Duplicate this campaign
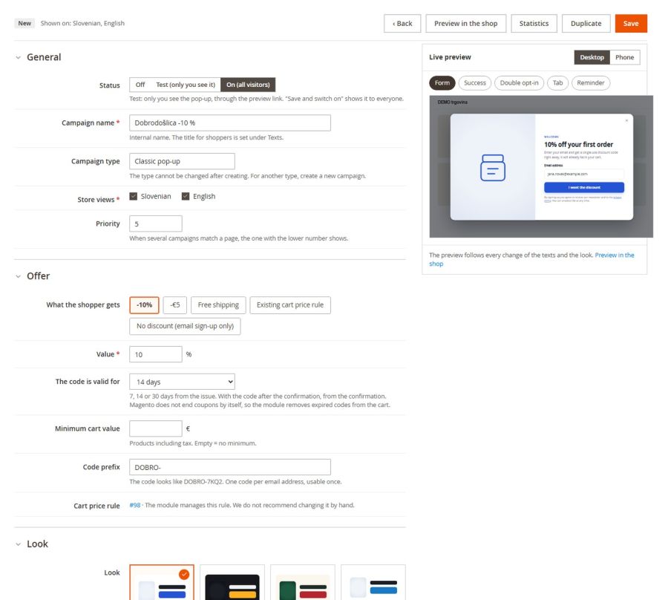Viewport: 668px width, 600px height. (586, 24)
